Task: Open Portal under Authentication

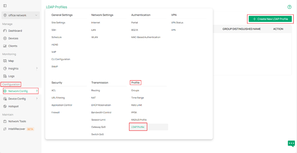Action: [135, 23]
